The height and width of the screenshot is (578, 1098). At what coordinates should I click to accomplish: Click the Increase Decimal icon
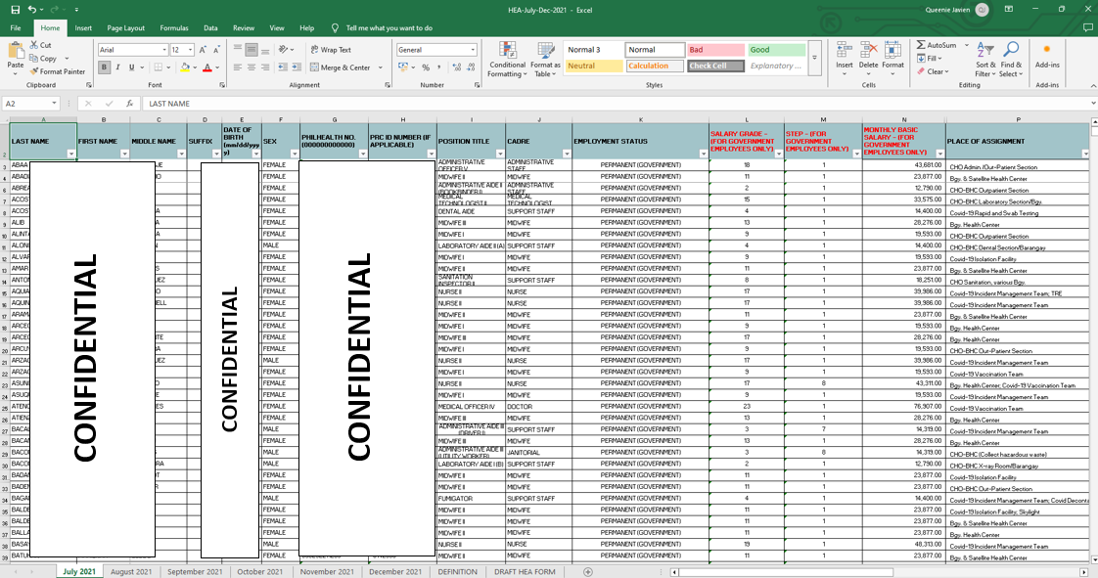tap(457, 67)
